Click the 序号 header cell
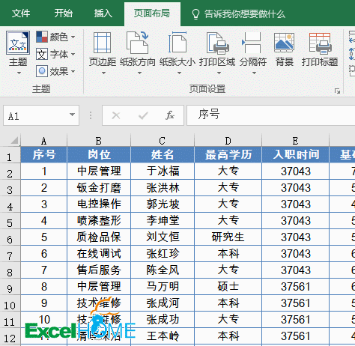The height and width of the screenshot is (346, 355). [43, 154]
